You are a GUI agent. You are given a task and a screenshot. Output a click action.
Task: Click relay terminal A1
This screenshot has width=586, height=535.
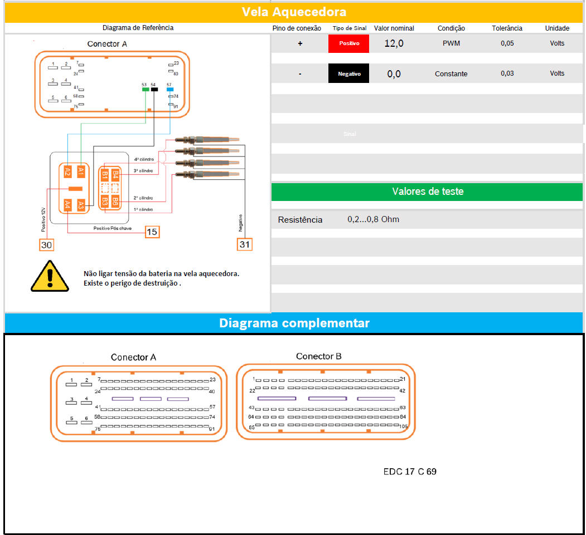pos(81,171)
